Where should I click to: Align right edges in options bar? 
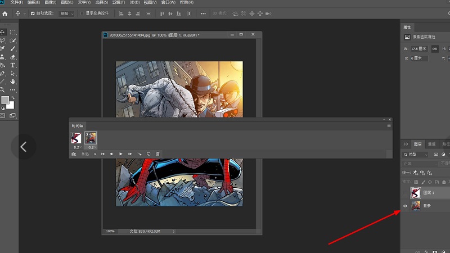[138, 13]
